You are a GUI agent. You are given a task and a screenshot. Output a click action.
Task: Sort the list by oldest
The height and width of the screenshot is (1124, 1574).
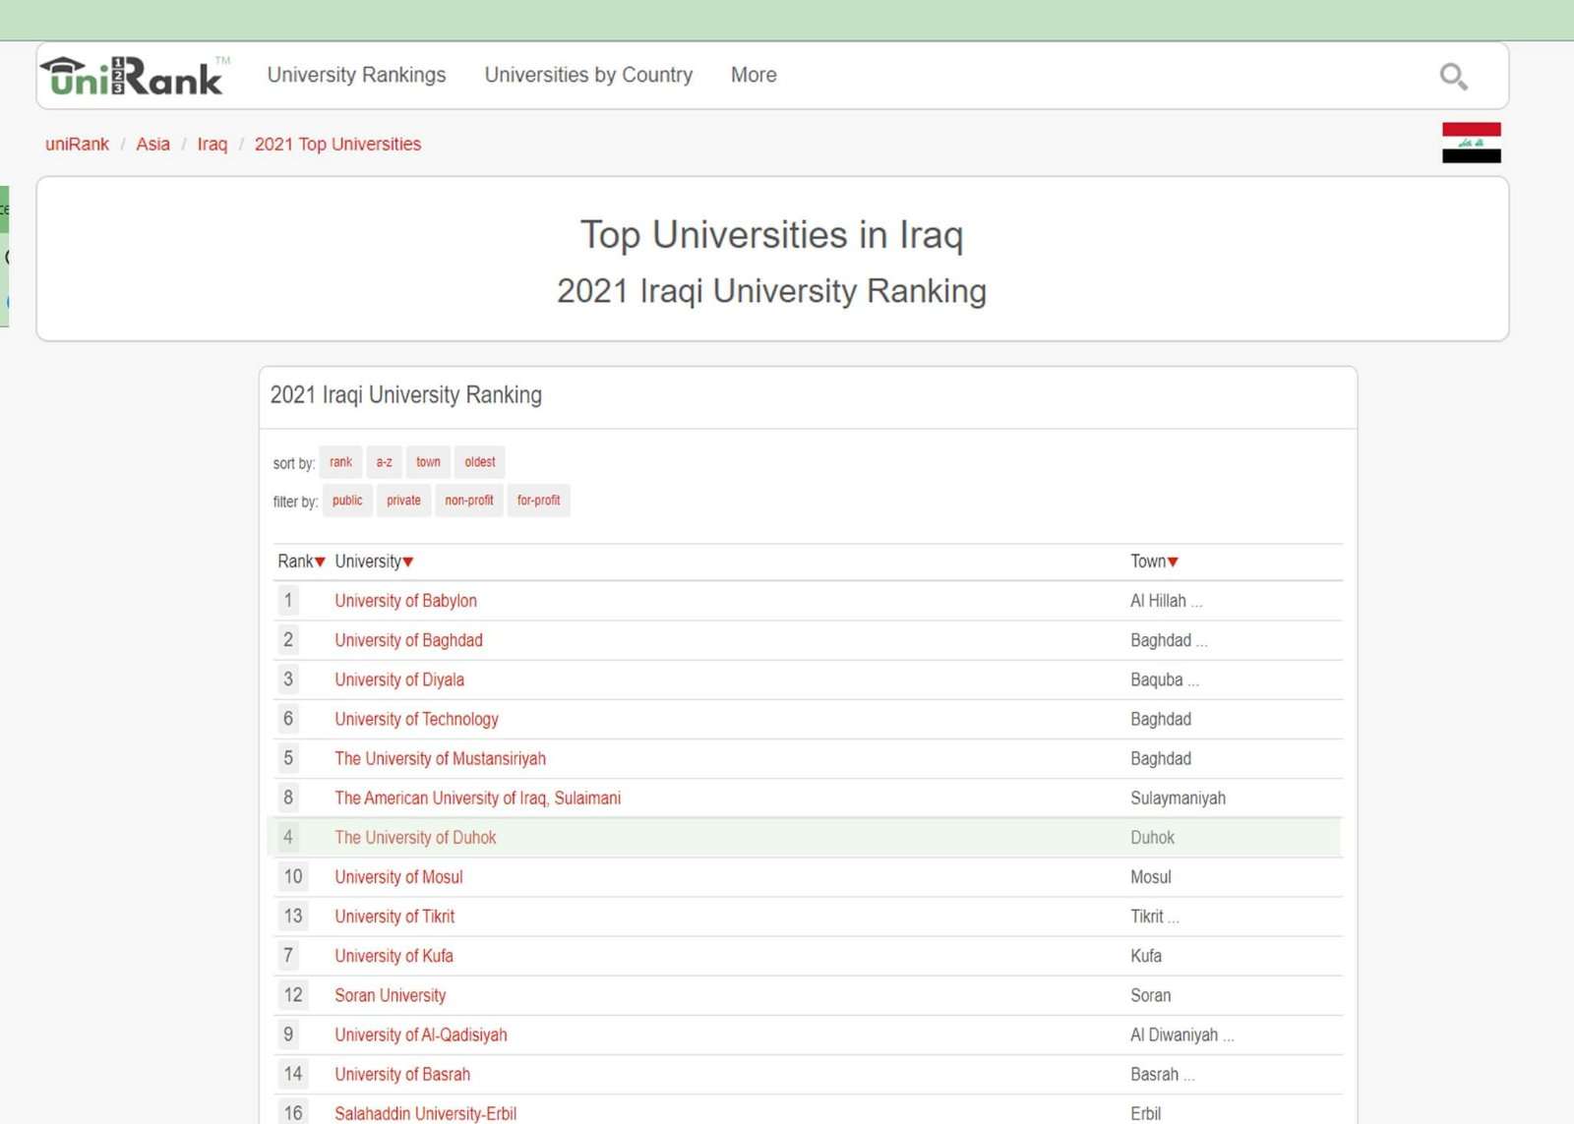(480, 462)
